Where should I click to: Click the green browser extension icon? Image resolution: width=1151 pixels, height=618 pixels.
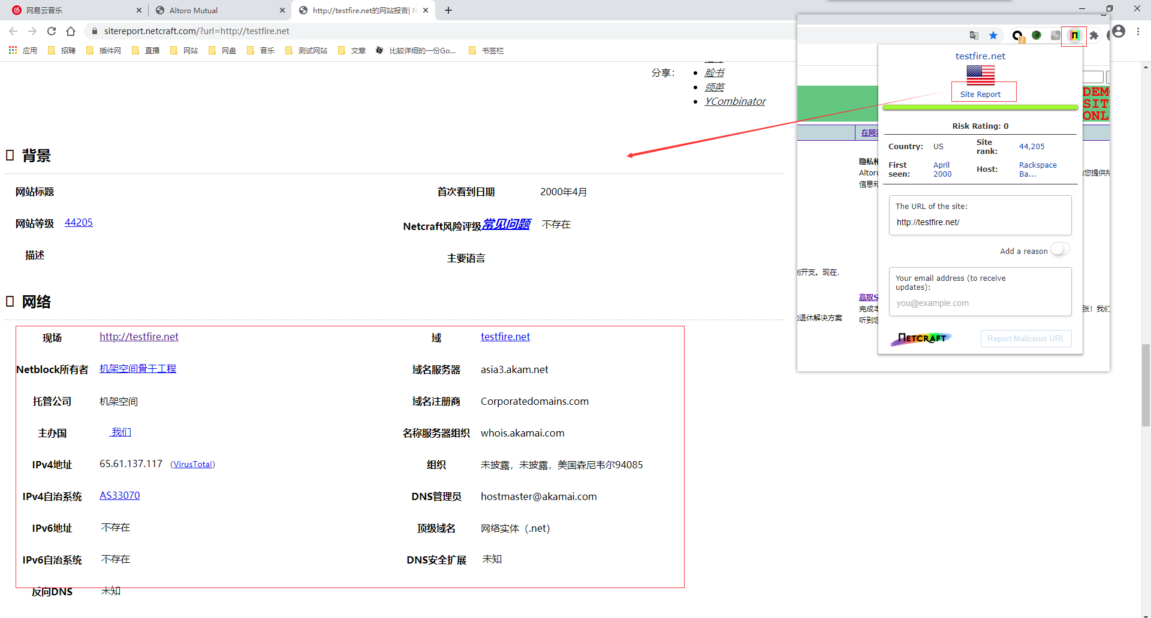click(1036, 34)
